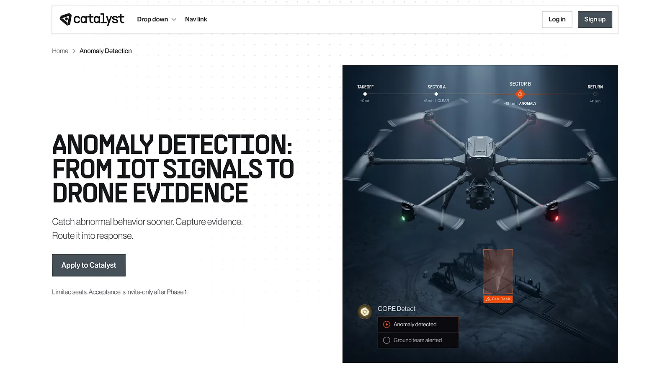Click the Apply to Catalyst button
This screenshot has height=377, width=670.
point(89,265)
